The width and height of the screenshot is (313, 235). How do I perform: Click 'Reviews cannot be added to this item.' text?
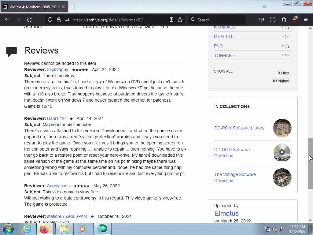(61, 63)
